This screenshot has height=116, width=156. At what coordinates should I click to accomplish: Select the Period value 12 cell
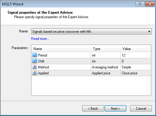[135, 55]
